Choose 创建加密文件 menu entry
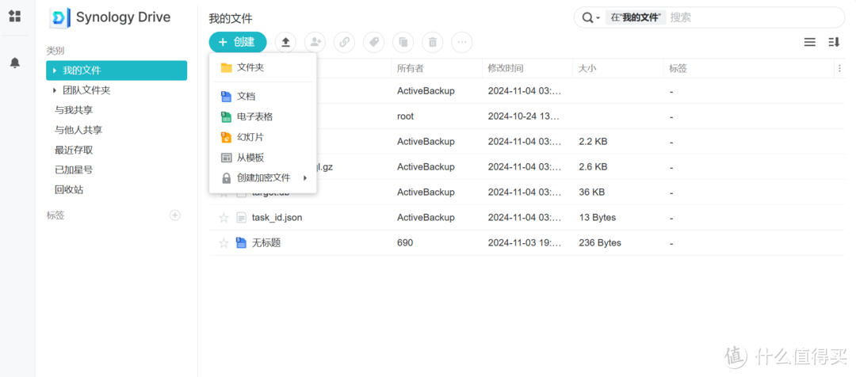 tap(262, 178)
